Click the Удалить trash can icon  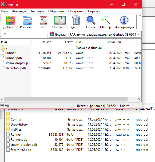coord(76,20)
